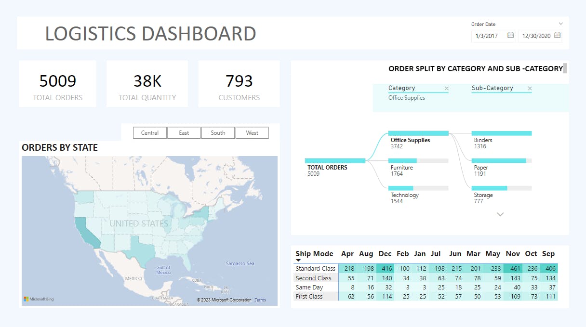Show more sub-categories with the down chevron
Image resolution: width=586 pixels, height=327 pixels.
(x=500, y=214)
